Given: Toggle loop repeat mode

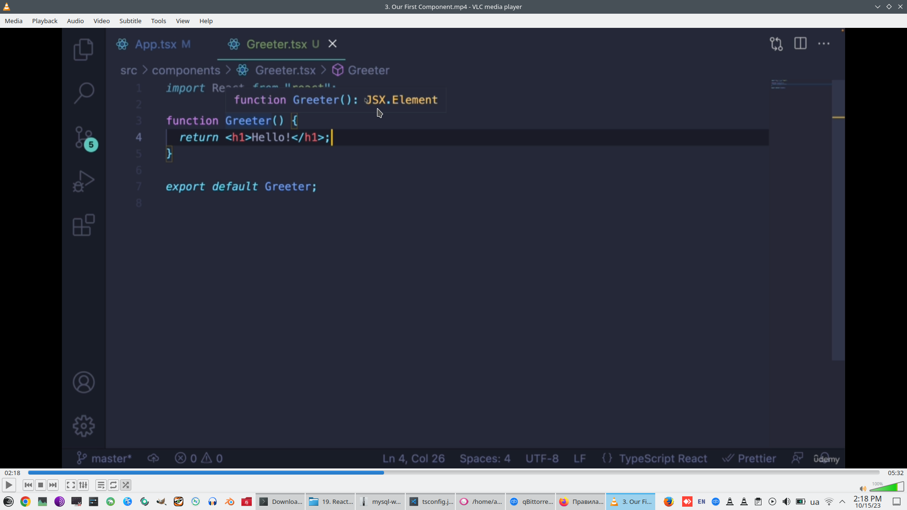Looking at the screenshot, I should (113, 485).
